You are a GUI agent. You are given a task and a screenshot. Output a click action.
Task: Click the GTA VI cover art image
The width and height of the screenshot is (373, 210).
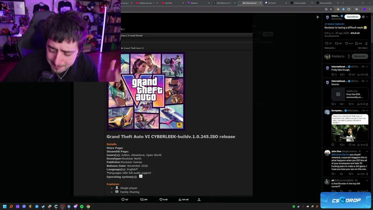pyautogui.click(x=146, y=91)
